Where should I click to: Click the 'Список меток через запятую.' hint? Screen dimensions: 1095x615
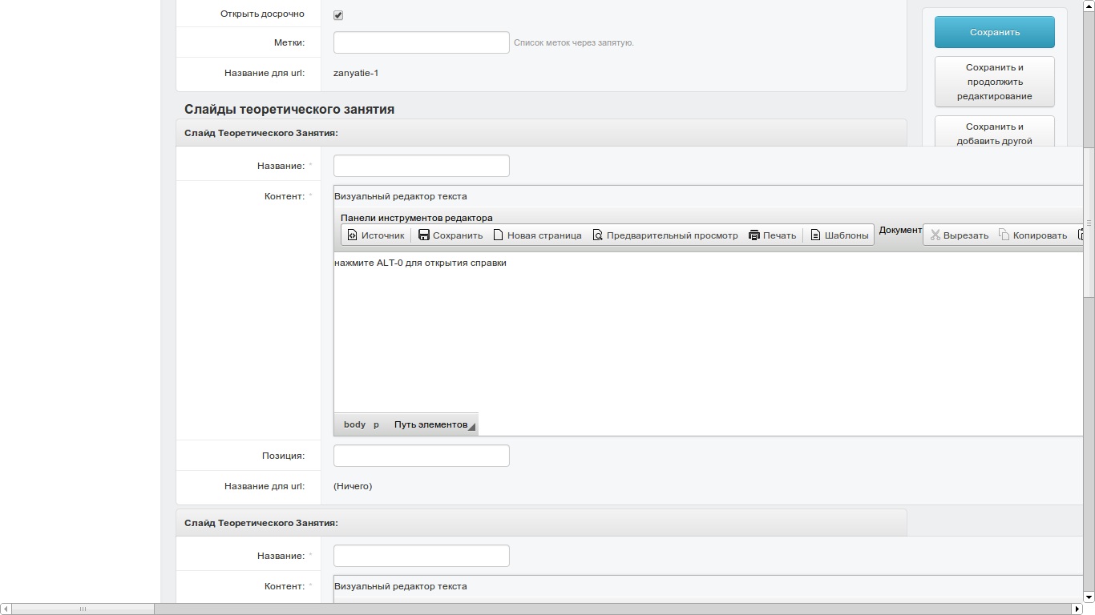click(x=574, y=42)
